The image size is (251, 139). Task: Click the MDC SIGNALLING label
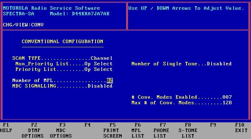click(34, 86)
